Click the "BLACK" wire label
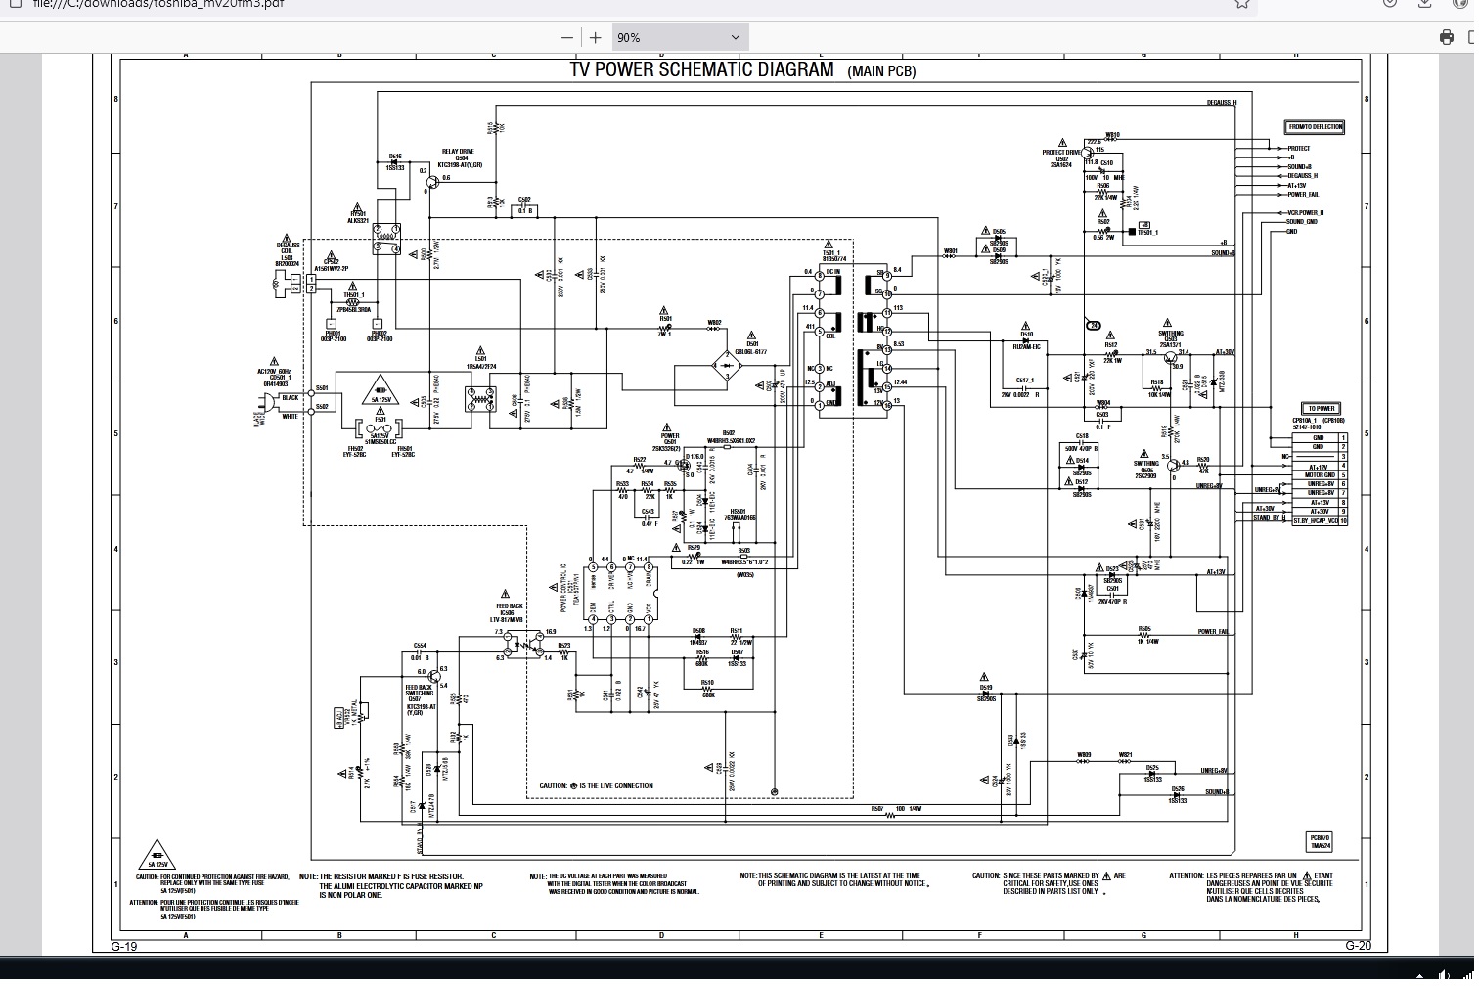Viewport: 1479px width, 986px height. click(x=291, y=398)
